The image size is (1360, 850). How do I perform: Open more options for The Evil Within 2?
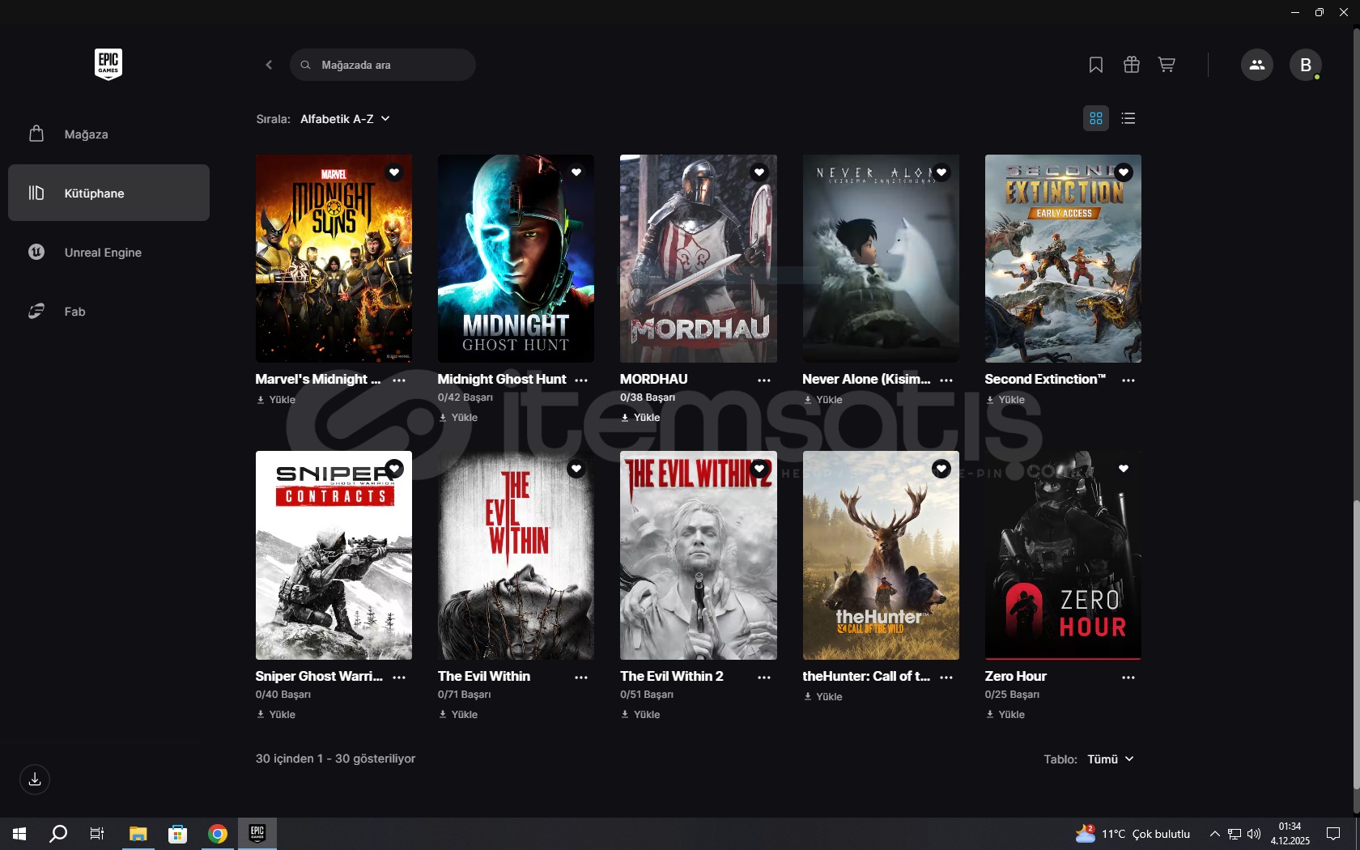764,677
